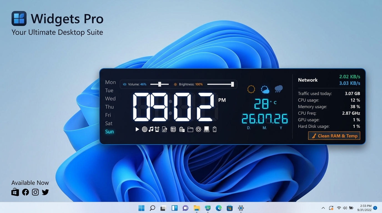Image resolution: width=382 pixels, height=213 pixels.
Task: Select Sat in the weekday list
Action: (x=109, y=123)
